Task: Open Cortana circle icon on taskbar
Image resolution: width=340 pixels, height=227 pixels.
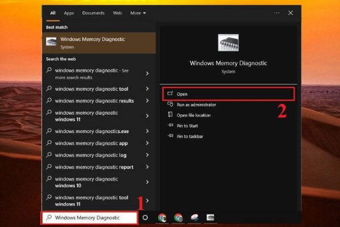Action: coord(145,217)
